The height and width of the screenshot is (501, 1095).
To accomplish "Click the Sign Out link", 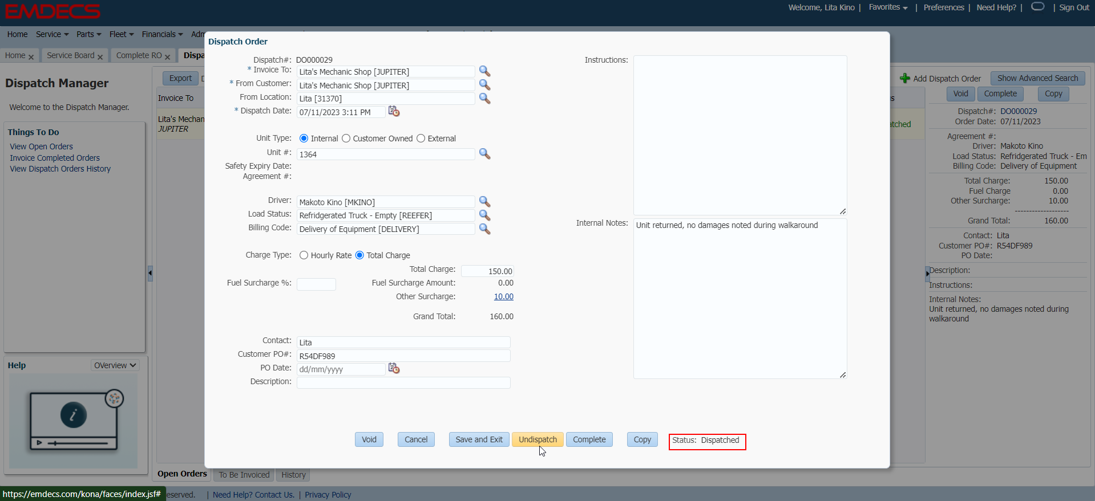I will [1074, 7].
